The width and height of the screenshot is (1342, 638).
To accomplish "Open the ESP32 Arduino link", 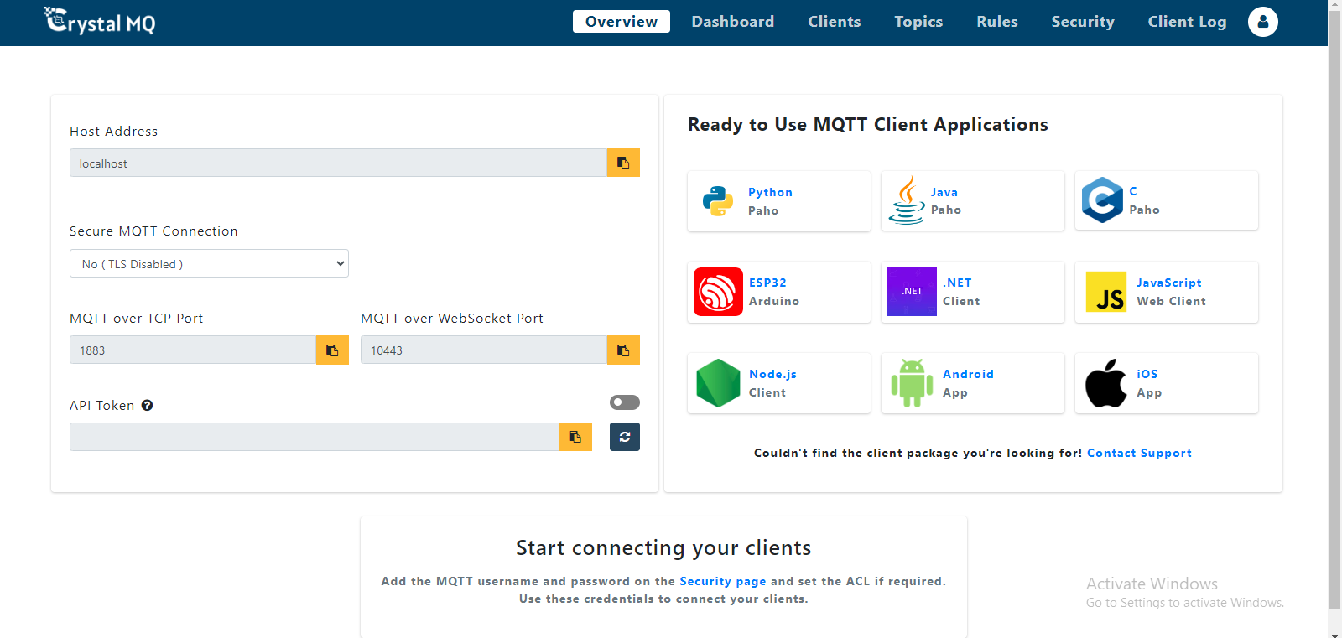I will [x=767, y=283].
